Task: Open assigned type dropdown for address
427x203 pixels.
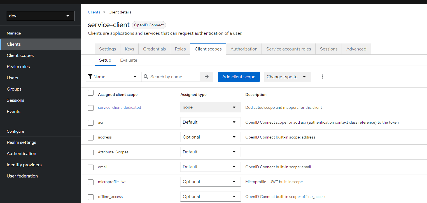Action: click(x=210, y=137)
